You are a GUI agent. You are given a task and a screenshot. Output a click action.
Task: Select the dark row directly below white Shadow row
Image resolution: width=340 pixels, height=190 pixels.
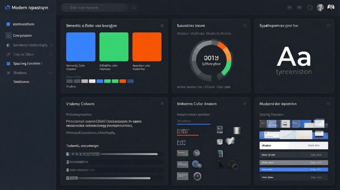click(294, 155)
